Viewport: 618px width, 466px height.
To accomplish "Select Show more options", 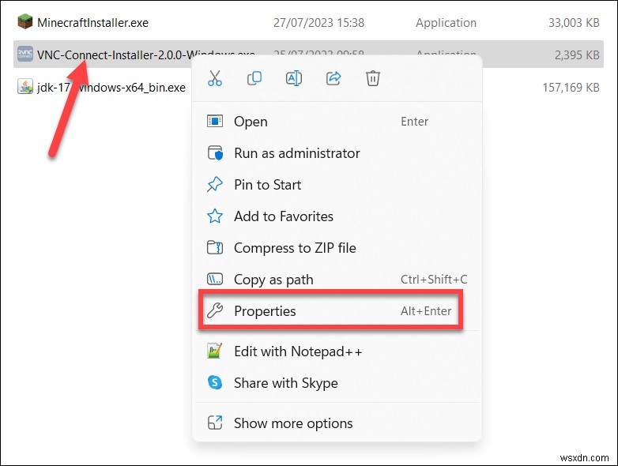I will 337,423.
